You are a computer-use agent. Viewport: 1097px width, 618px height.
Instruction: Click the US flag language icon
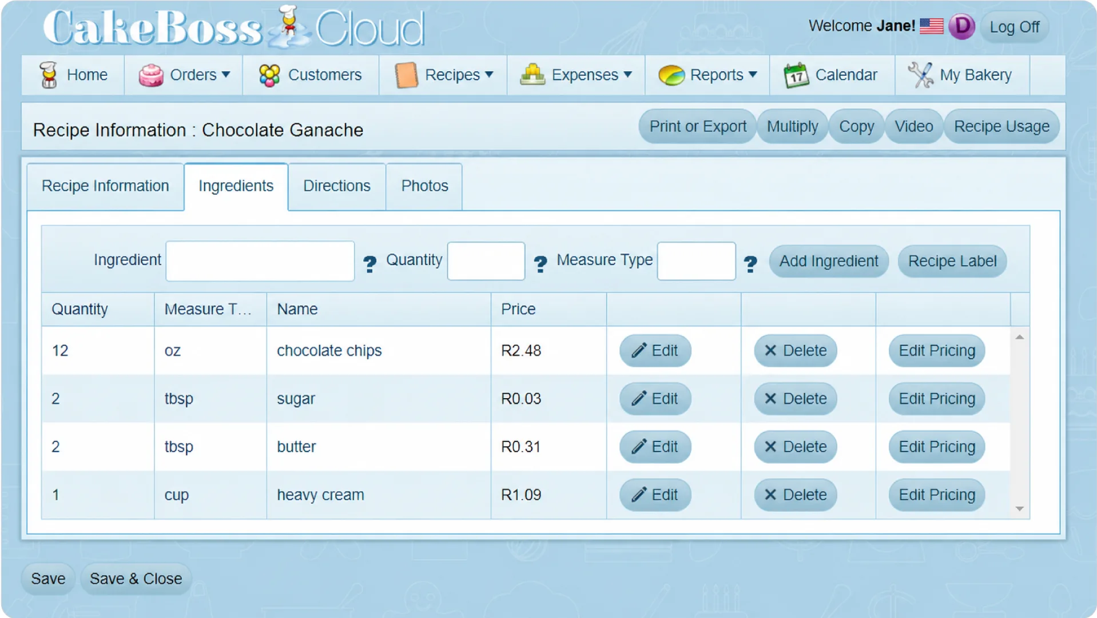(932, 26)
